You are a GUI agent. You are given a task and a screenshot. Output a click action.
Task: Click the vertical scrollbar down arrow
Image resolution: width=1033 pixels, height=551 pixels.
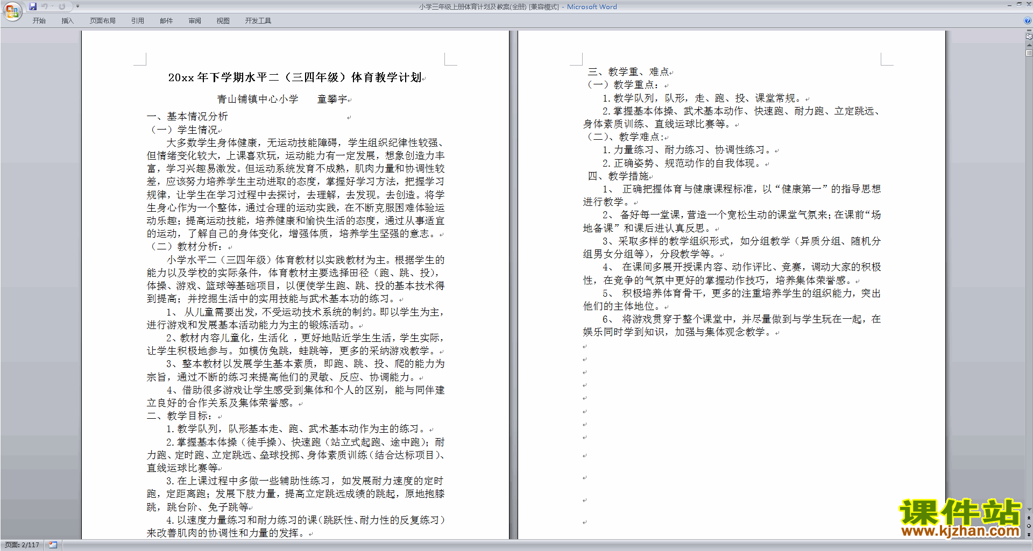(x=1029, y=509)
